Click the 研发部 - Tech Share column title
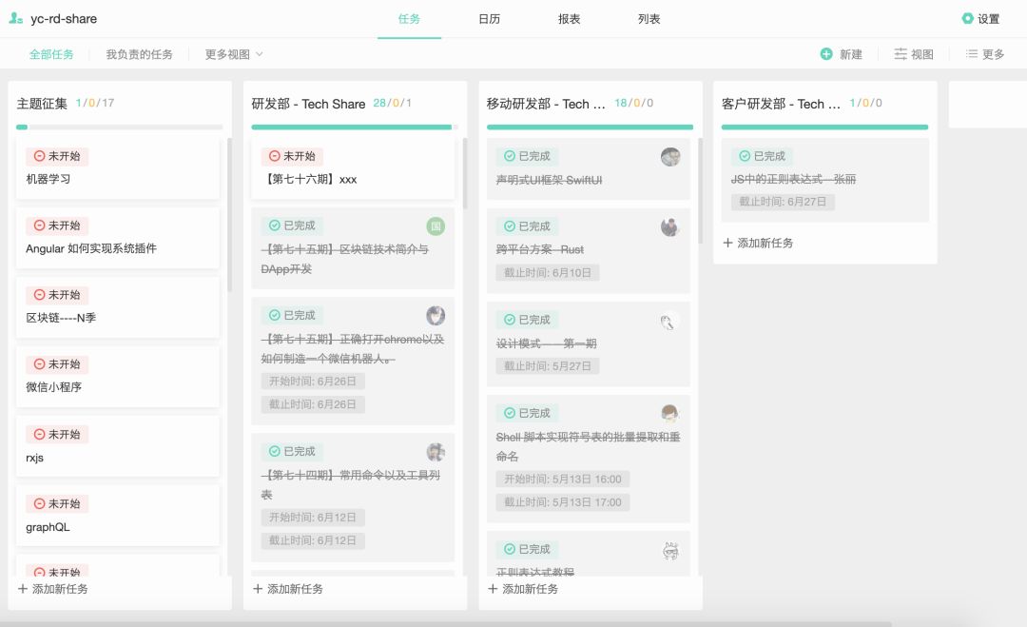 [308, 104]
